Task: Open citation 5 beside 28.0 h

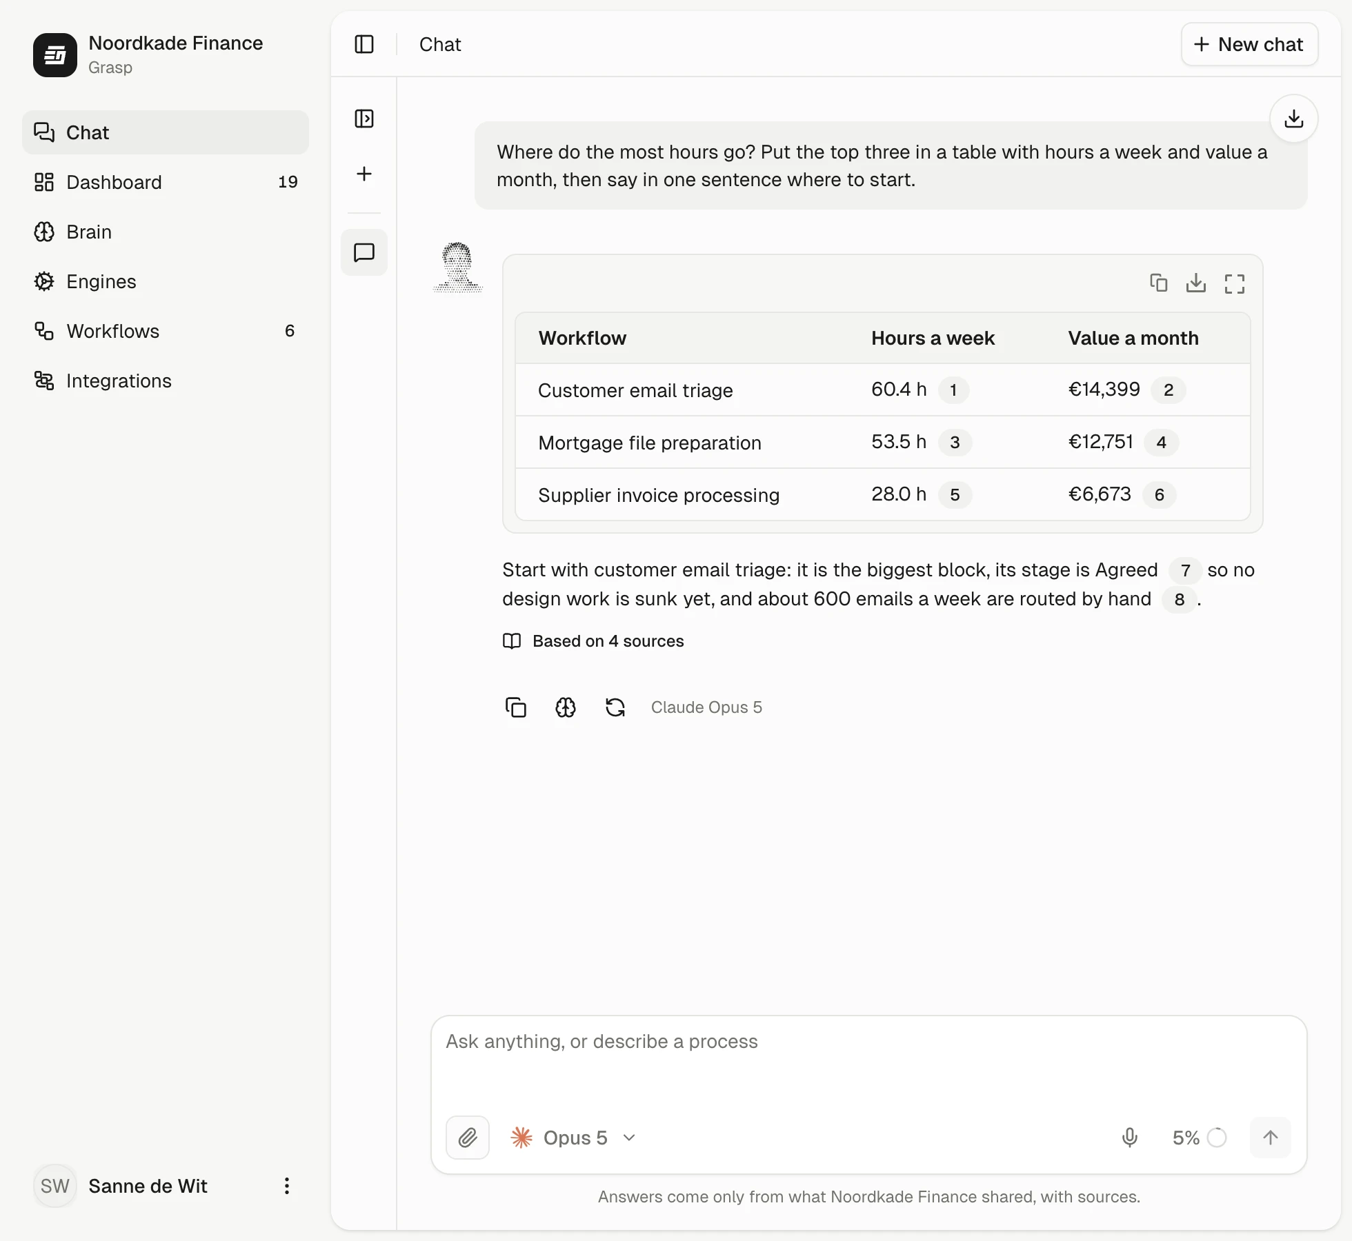Action: pos(955,495)
